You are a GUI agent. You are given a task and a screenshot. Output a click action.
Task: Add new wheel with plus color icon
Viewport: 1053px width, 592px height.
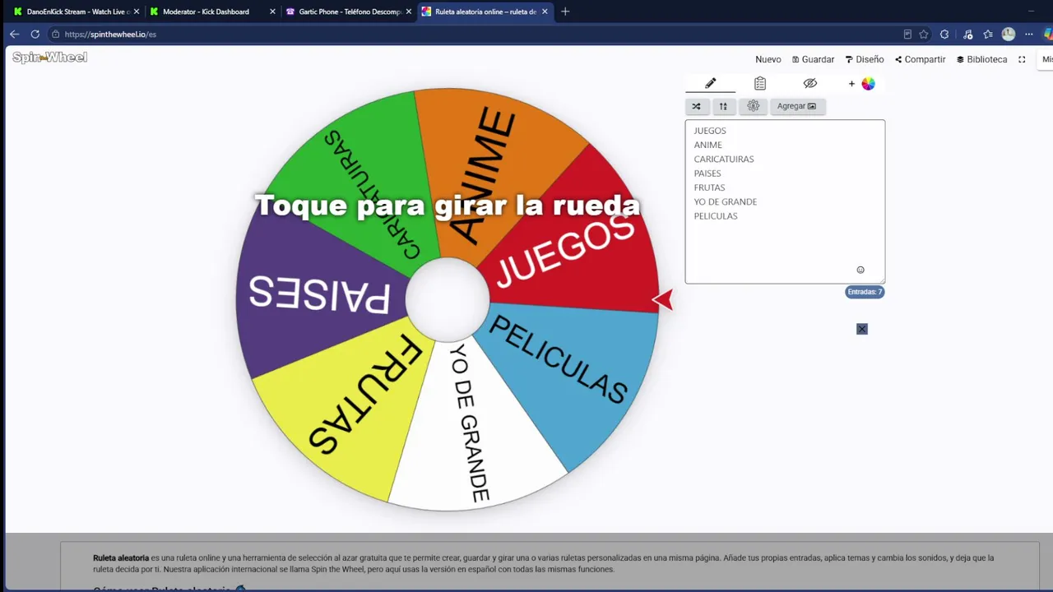click(861, 83)
